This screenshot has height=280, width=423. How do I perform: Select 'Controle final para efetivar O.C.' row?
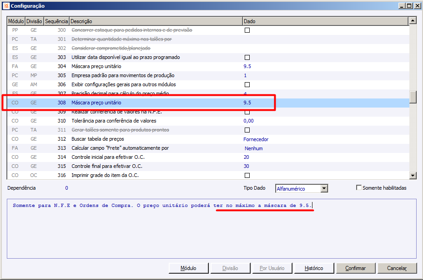click(208, 166)
